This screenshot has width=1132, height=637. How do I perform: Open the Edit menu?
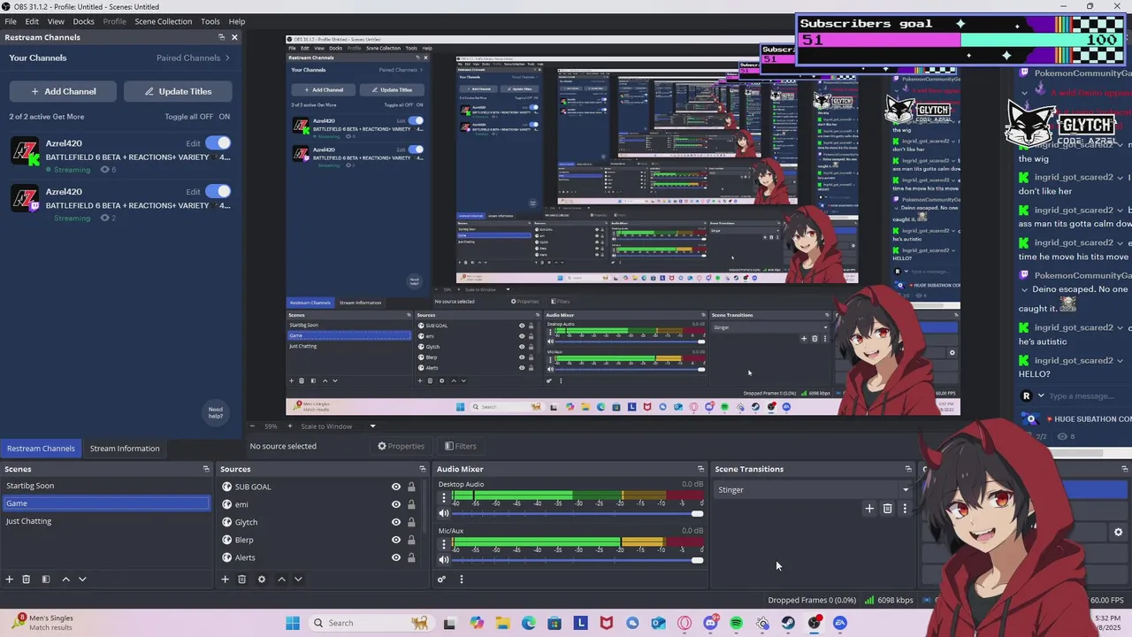[32, 21]
